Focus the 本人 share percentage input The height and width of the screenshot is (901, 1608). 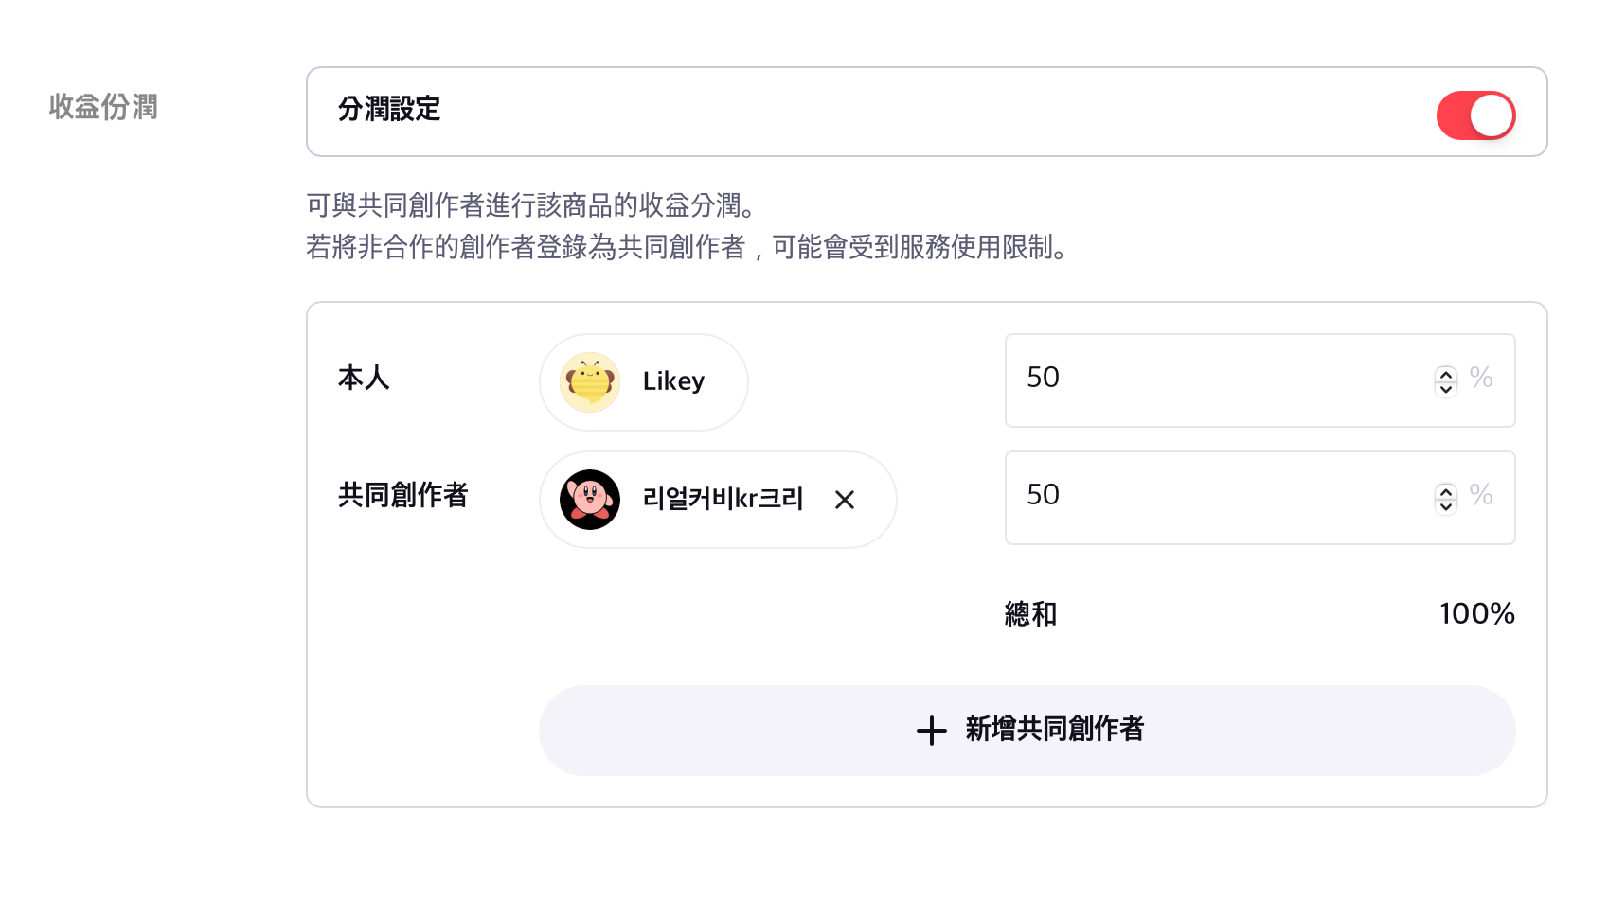pos(1212,380)
